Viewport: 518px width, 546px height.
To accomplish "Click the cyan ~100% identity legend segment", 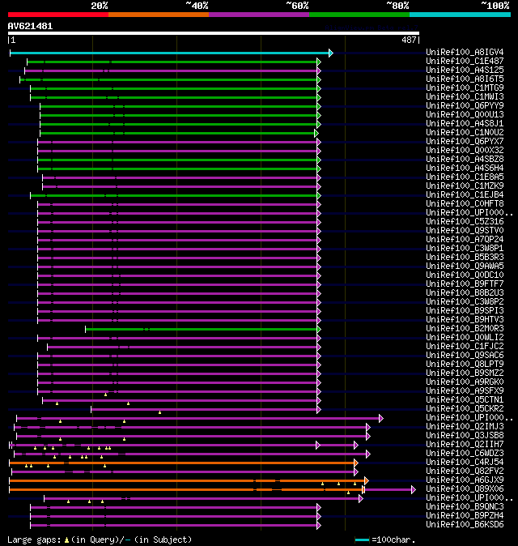I will pos(460,15).
